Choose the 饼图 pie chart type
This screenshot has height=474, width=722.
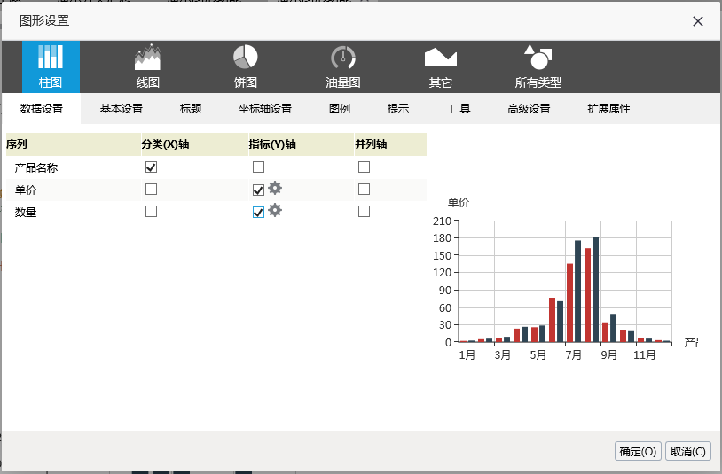tap(246, 67)
